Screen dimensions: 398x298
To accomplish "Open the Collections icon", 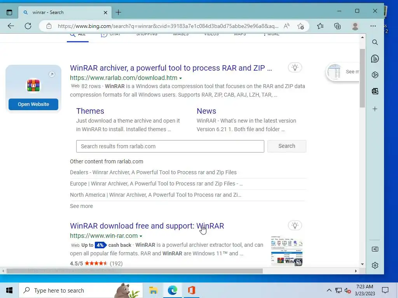I will click(x=337, y=26).
